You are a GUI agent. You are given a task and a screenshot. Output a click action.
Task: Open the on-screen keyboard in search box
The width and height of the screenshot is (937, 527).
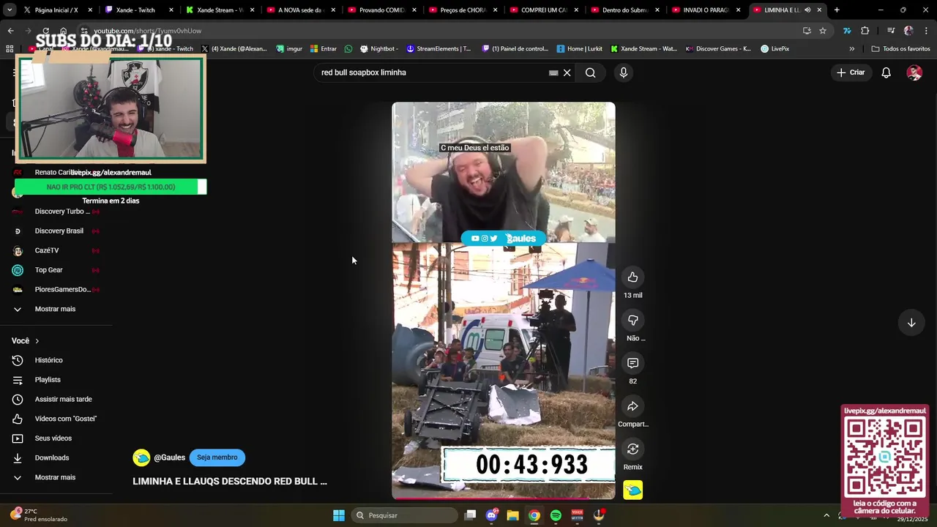tap(553, 72)
